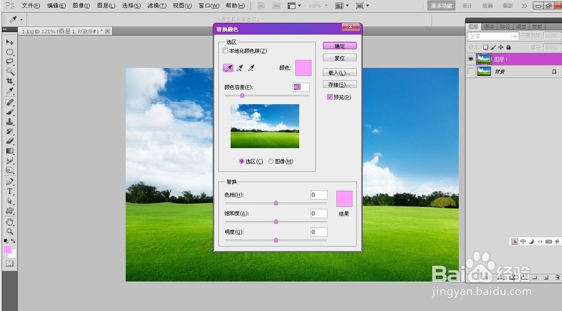Open the 滤镜(T) menu

pyautogui.click(x=157, y=6)
